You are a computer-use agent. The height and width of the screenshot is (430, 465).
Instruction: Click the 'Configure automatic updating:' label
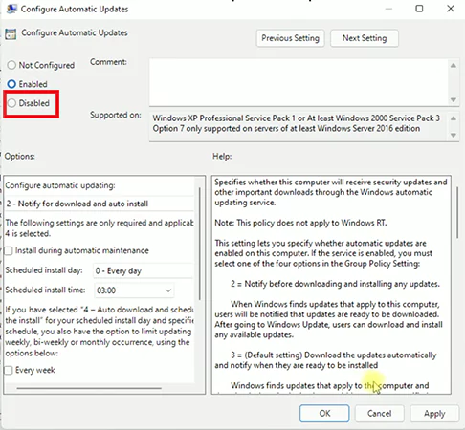[x=60, y=185]
